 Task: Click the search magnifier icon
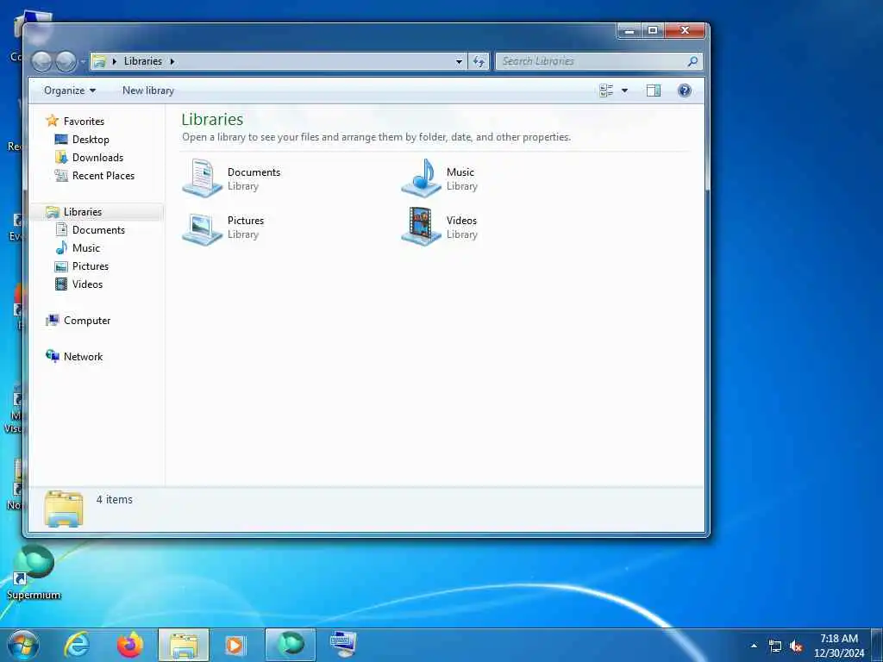click(x=692, y=61)
